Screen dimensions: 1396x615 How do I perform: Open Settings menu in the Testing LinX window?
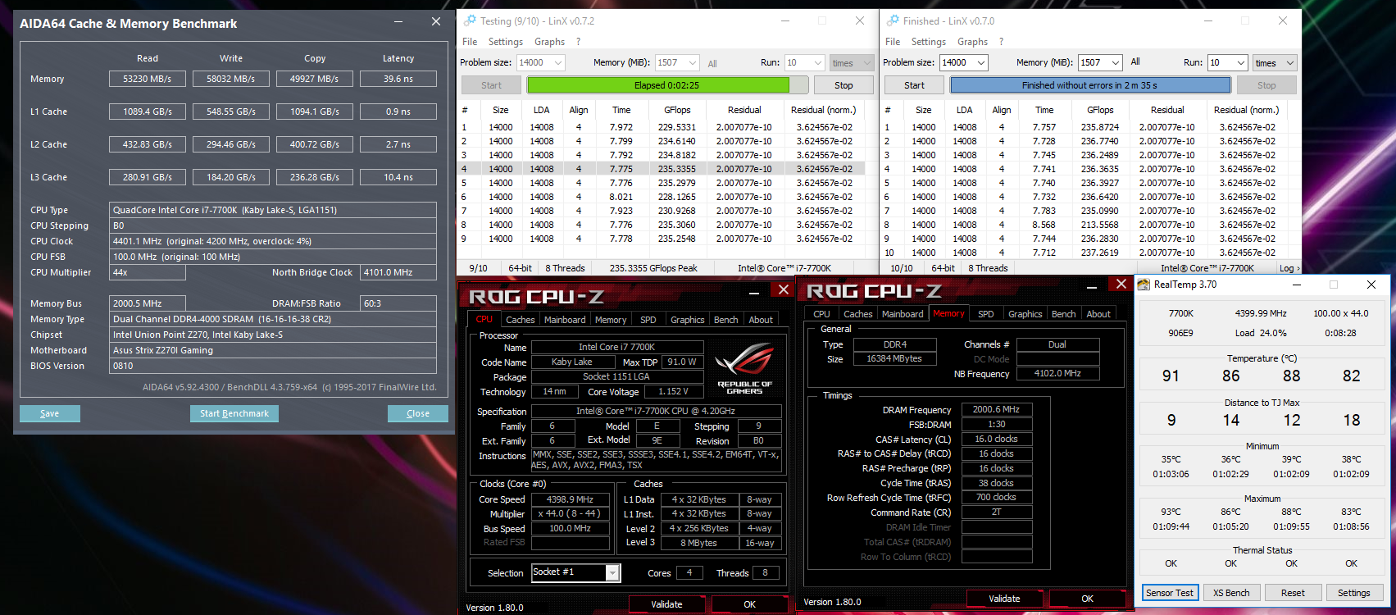pos(506,42)
